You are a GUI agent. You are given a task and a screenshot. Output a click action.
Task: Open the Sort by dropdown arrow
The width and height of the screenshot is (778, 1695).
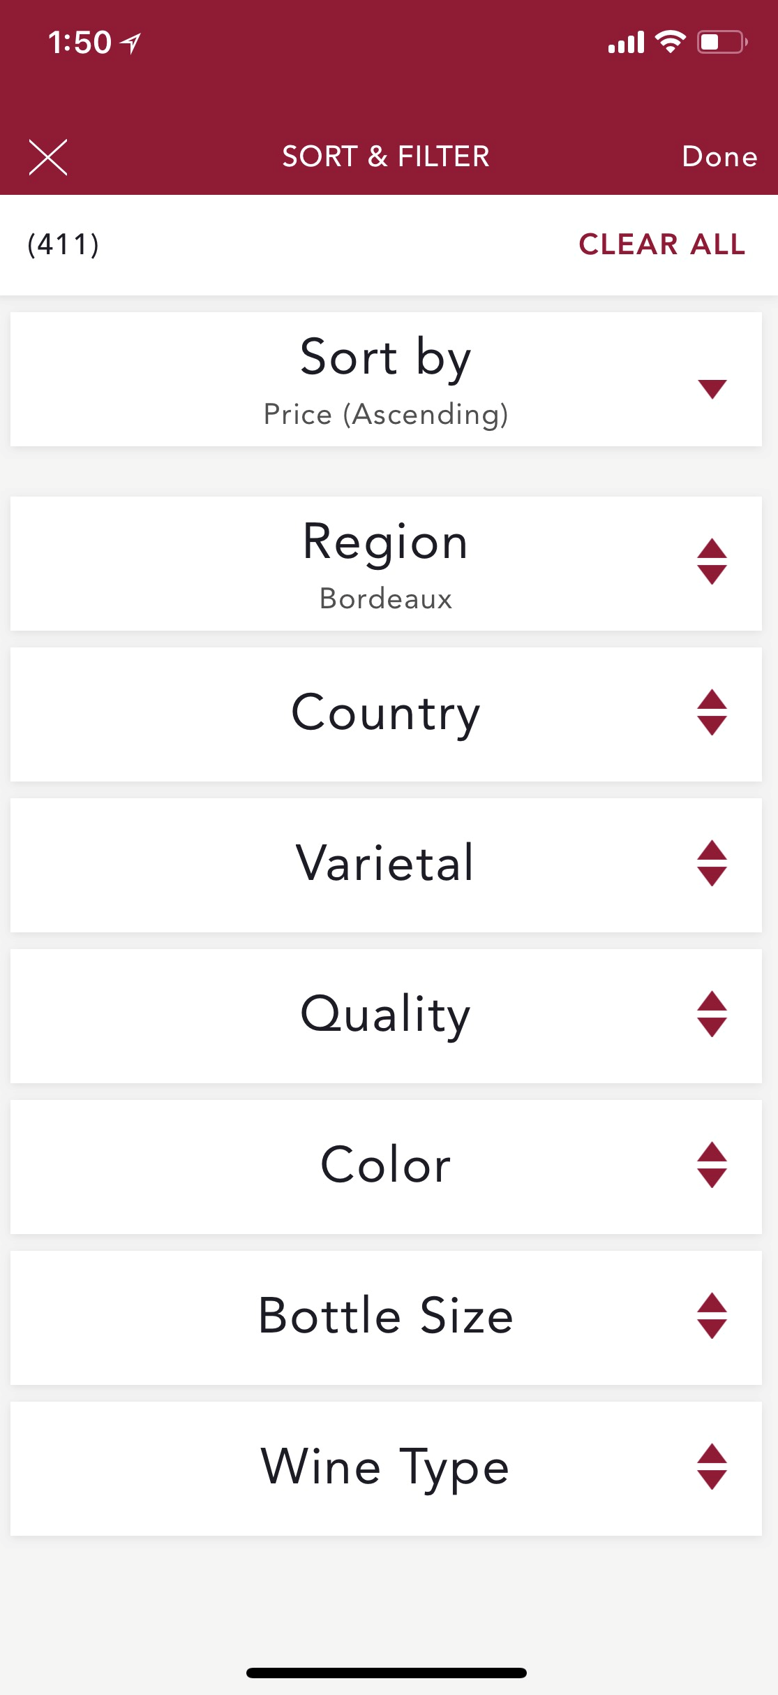point(712,388)
